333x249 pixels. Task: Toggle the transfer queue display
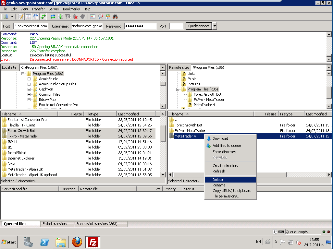pos(43,17)
